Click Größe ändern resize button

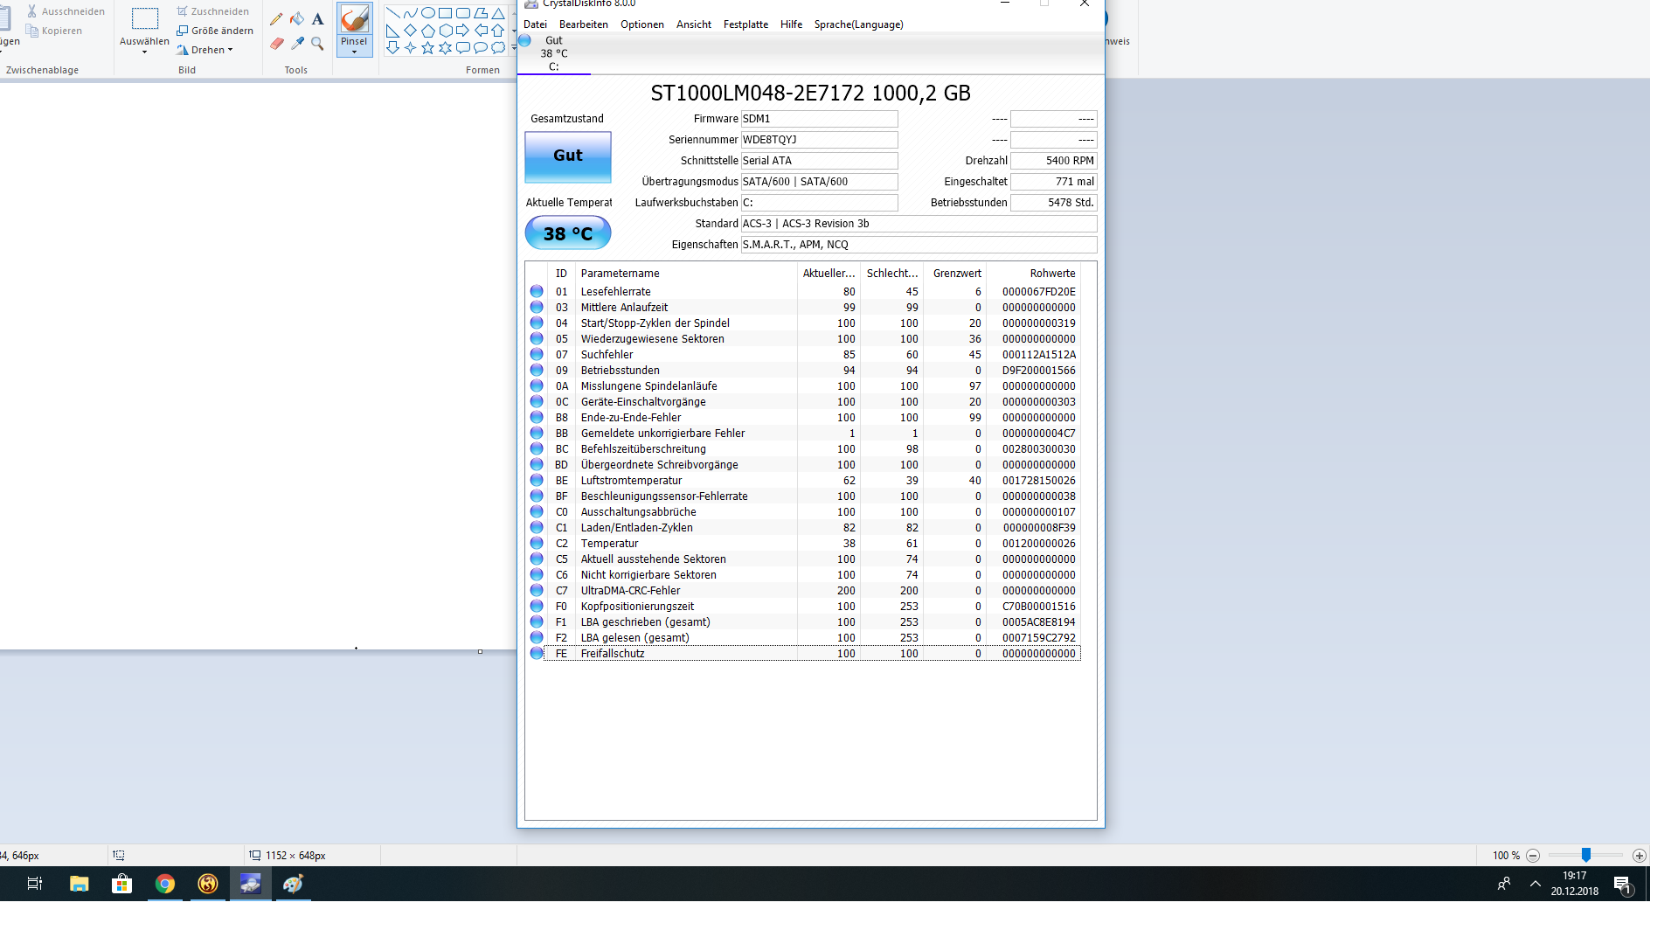[215, 31]
